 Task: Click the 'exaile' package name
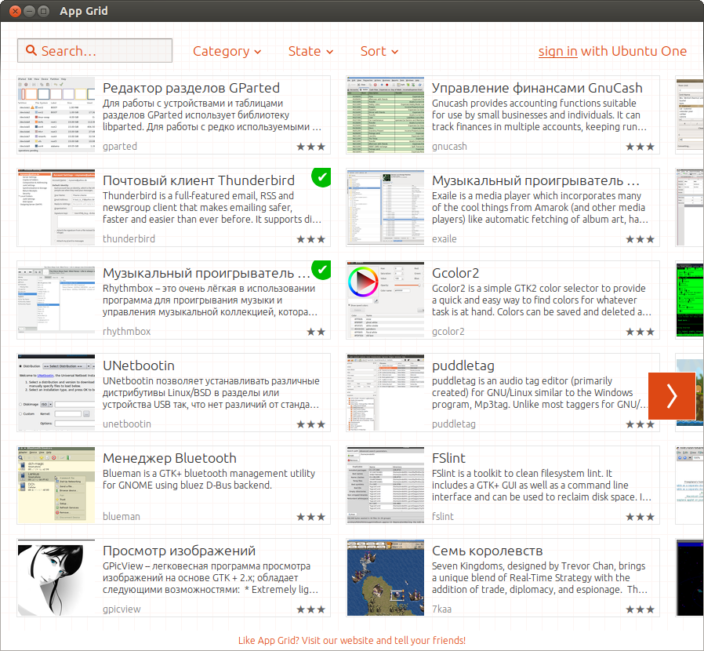[444, 239]
